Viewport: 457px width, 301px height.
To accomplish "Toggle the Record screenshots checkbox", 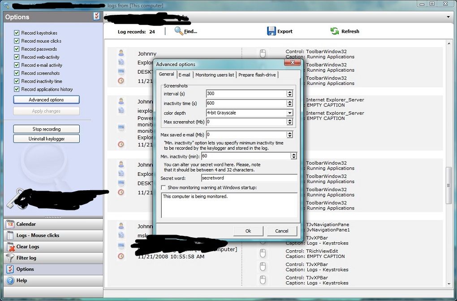I will point(17,73).
